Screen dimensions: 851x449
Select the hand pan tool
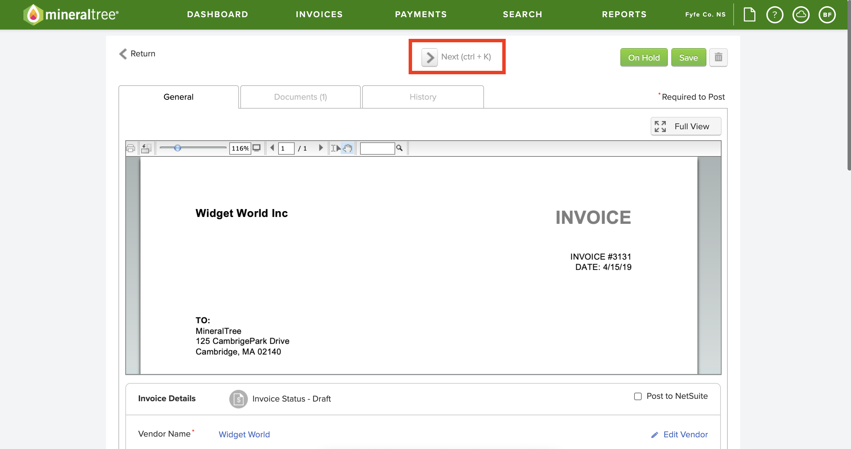pos(347,148)
